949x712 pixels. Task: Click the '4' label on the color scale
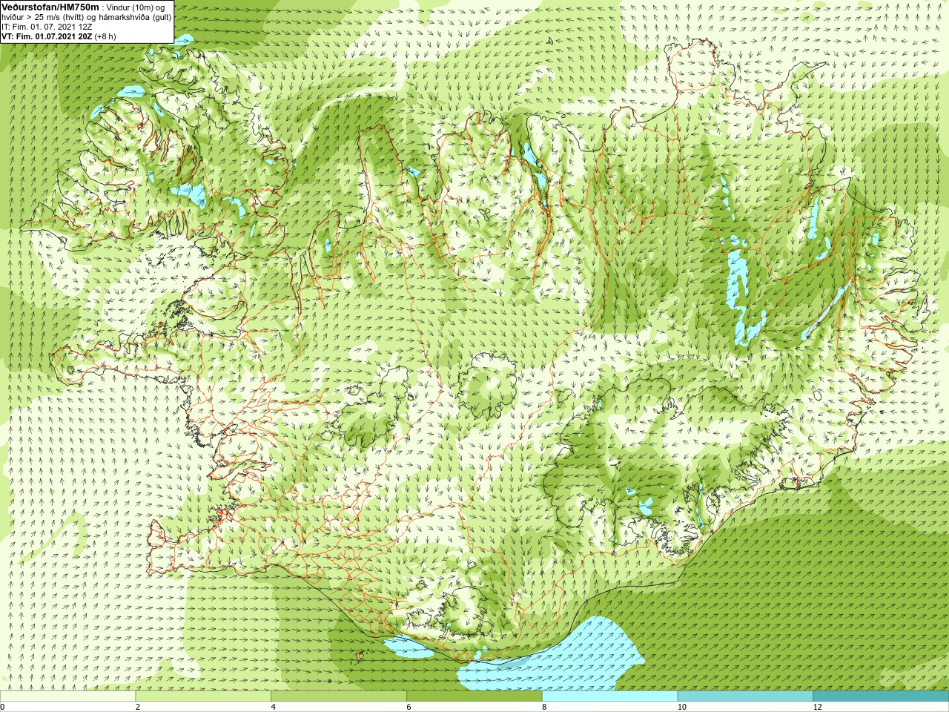pos(274,707)
